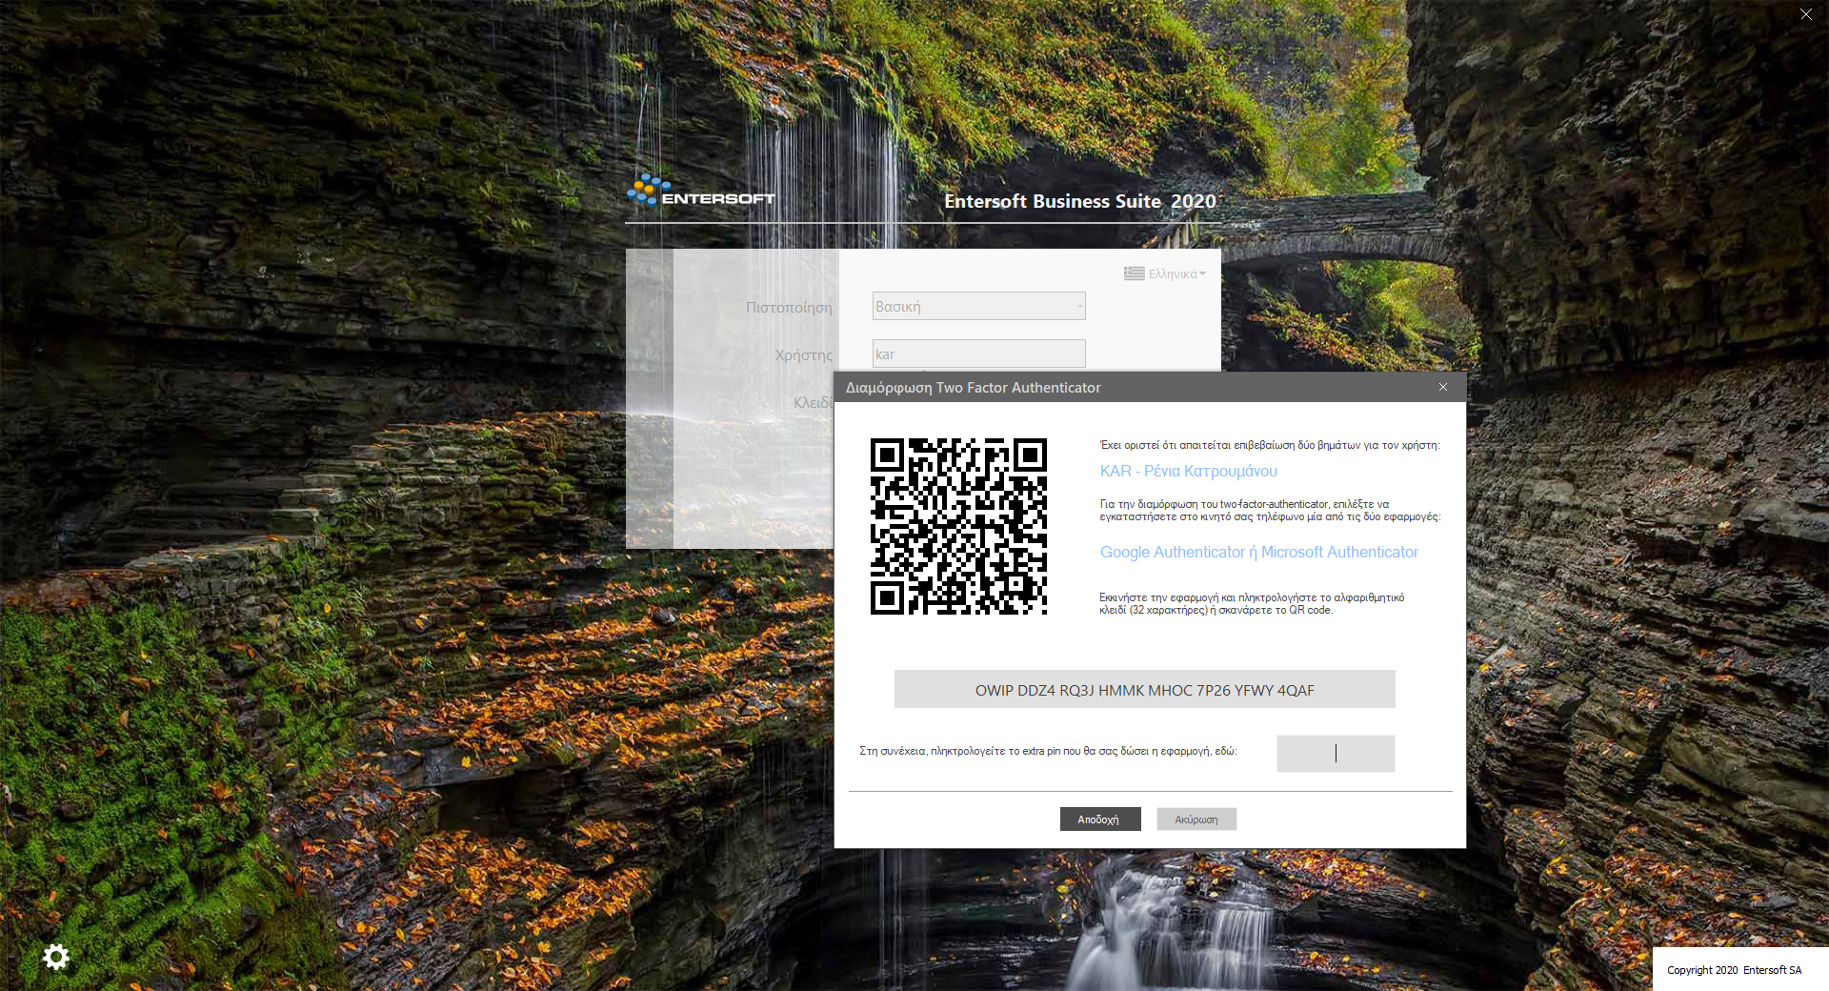
Task: Click the Copyright 2020 Entersoft SA label
Action: (1734, 970)
